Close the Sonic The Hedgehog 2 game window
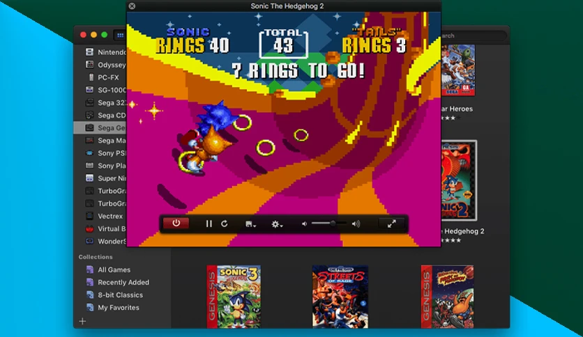 [x=132, y=6]
